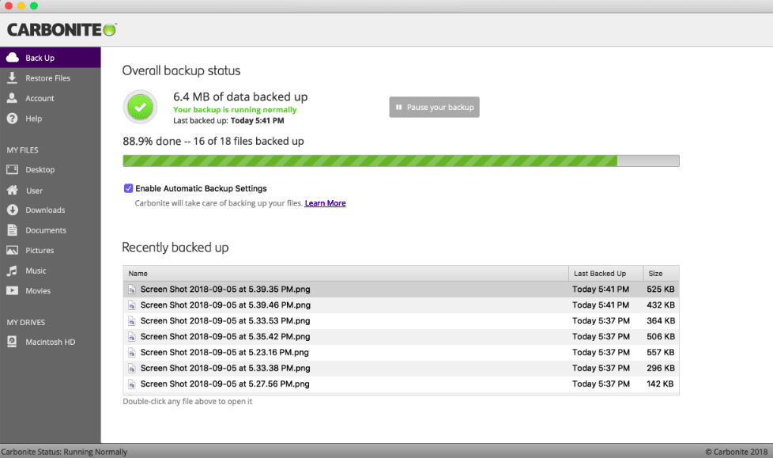Screen dimensions: 773x458
Task: Click the User home icon
Action: tap(13, 190)
